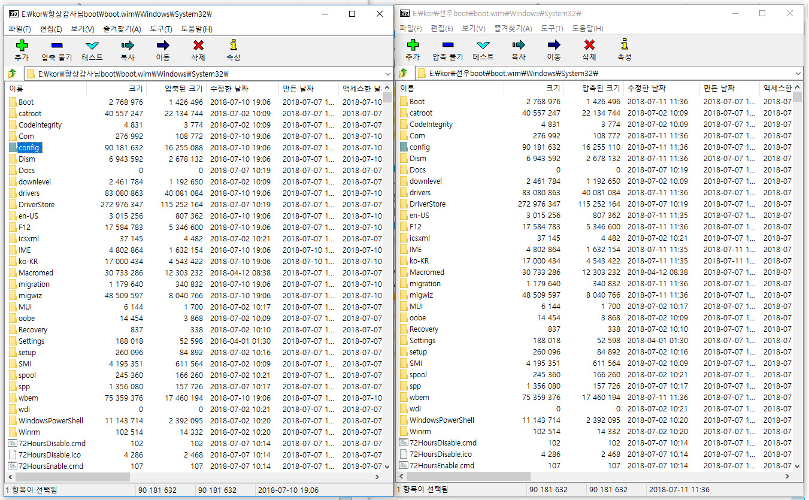The height and width of the screenshot is (500, 809).
Task: Select 72HoursEnable.cmd in left window
Action: [x=51, y=466]
